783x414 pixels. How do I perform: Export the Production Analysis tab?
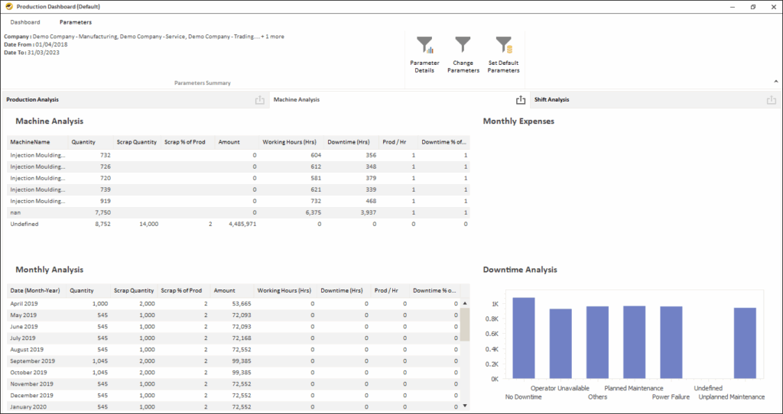[259, 100]
